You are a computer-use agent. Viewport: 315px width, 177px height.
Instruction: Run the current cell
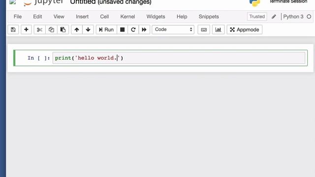[106, 29]
